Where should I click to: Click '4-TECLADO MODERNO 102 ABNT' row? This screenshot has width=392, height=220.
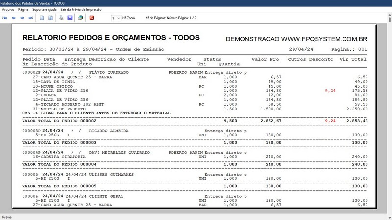pos(70,104)
